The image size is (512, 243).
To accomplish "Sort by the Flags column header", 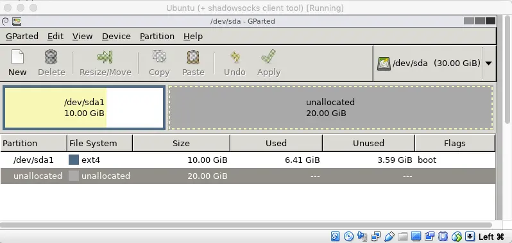I will click(455, 143).
